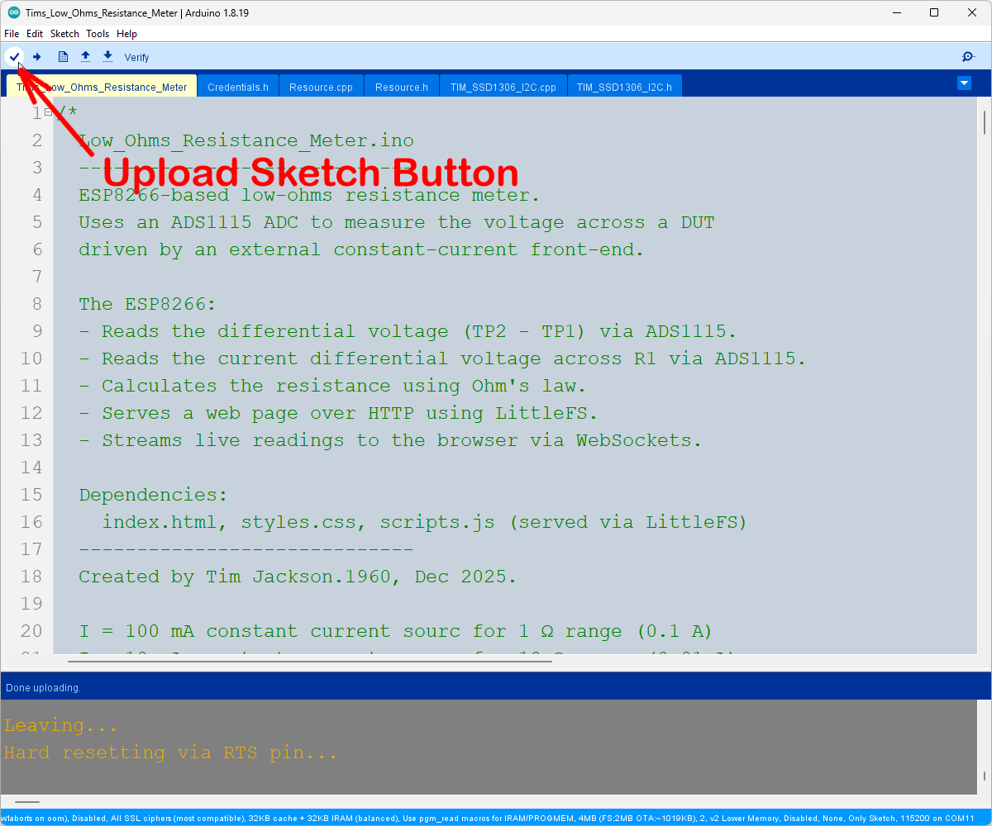Click 'Hard resetting via RTS pin...' console line
The image size is (992, 826).
point(170,752)
